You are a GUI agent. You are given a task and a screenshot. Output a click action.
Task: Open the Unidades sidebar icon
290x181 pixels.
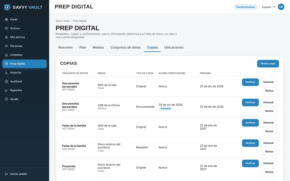point(6,55)
